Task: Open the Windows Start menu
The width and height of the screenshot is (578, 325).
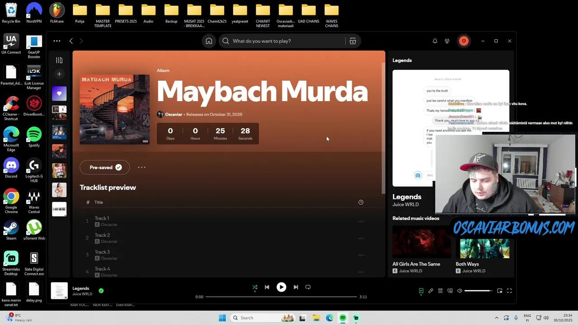Action: tap(222, 318)
